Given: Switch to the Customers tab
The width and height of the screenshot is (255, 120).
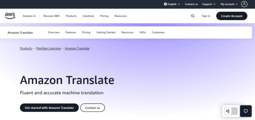Looking at the screenshot, I should pyautogui.click(x=158, y=32).
